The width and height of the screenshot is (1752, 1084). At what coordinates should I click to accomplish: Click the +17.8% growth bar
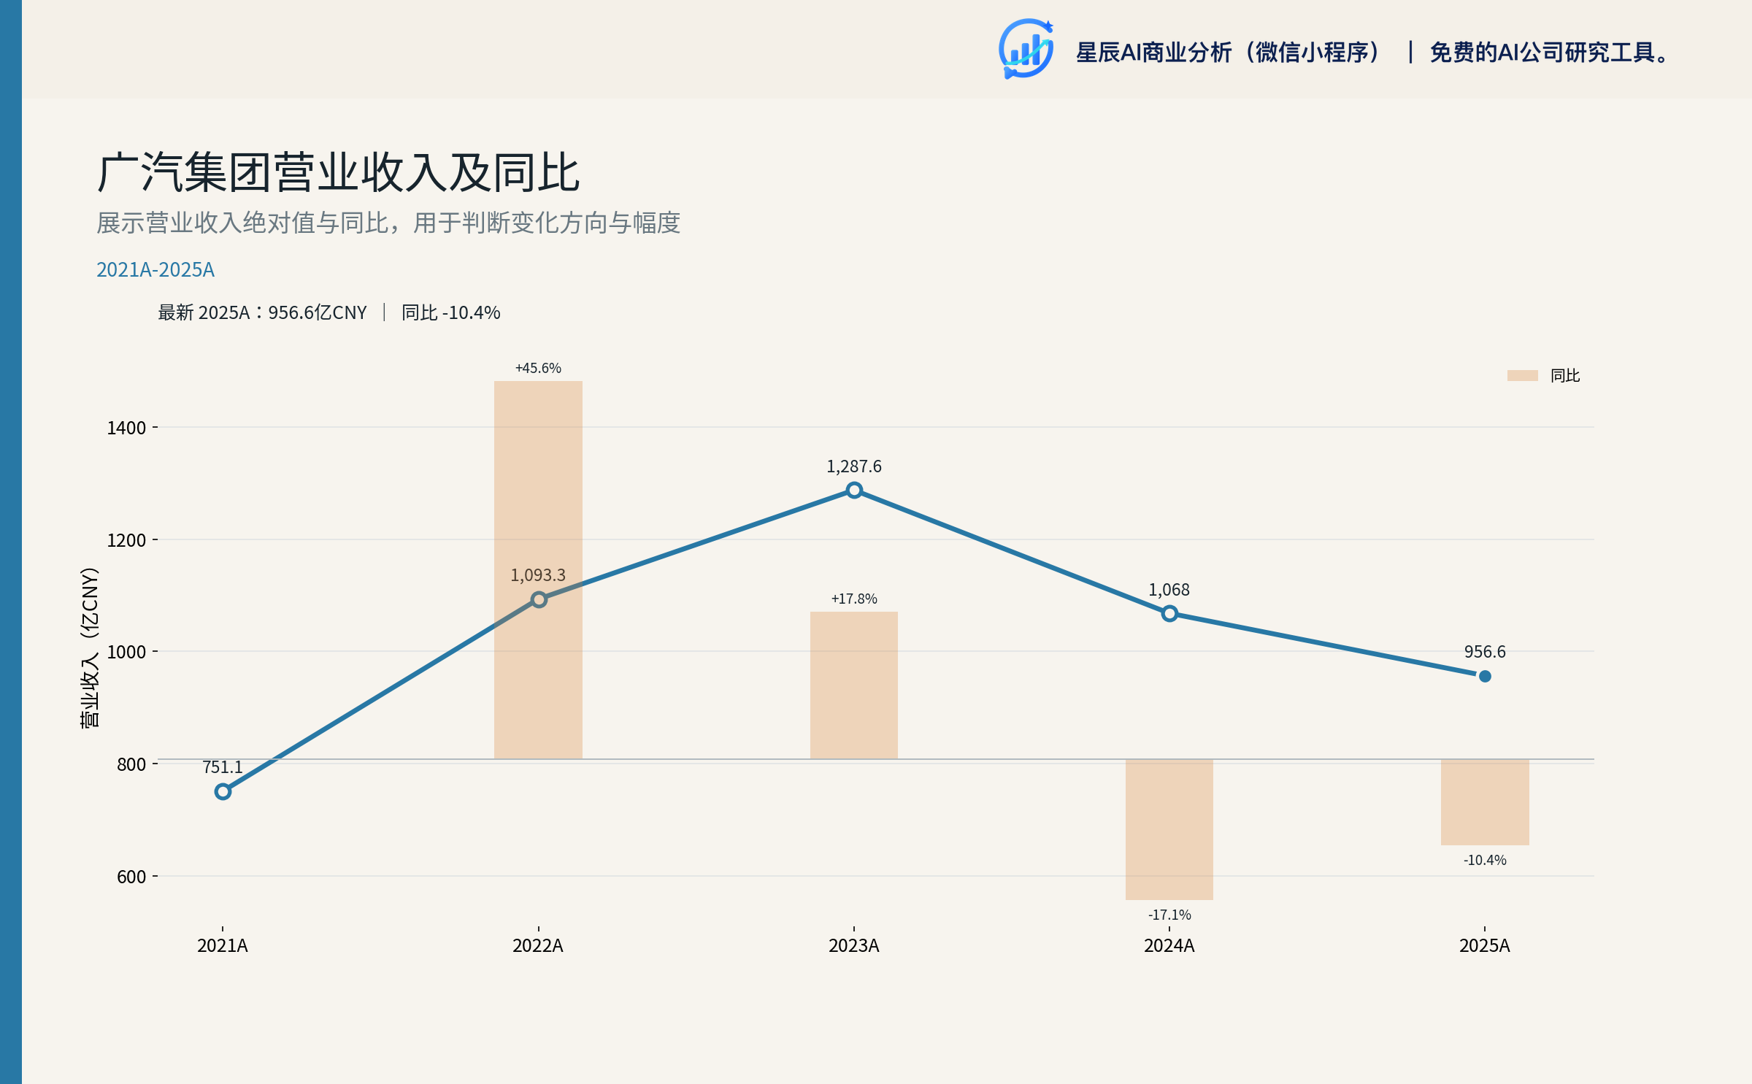coord(854,685)
